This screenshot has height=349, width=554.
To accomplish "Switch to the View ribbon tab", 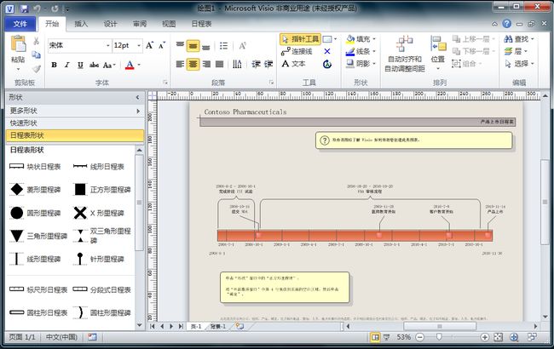I will [169, 24].
